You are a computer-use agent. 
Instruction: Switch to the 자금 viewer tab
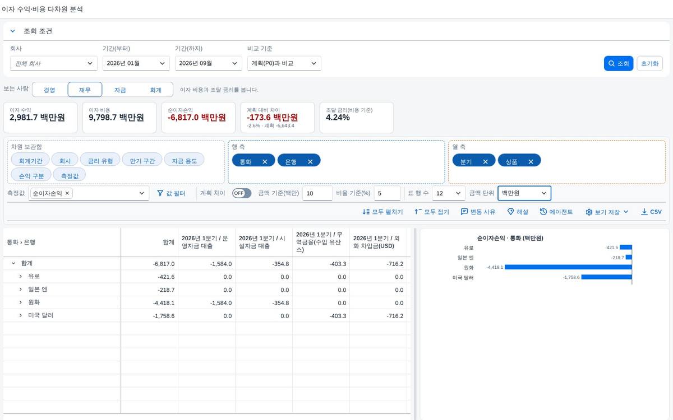pyautogui.click(x=120, y=90)
